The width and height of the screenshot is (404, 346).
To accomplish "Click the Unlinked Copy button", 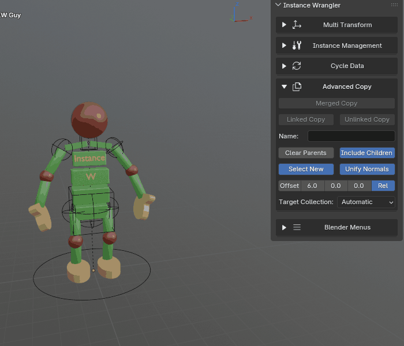I will tap(367, 119).
